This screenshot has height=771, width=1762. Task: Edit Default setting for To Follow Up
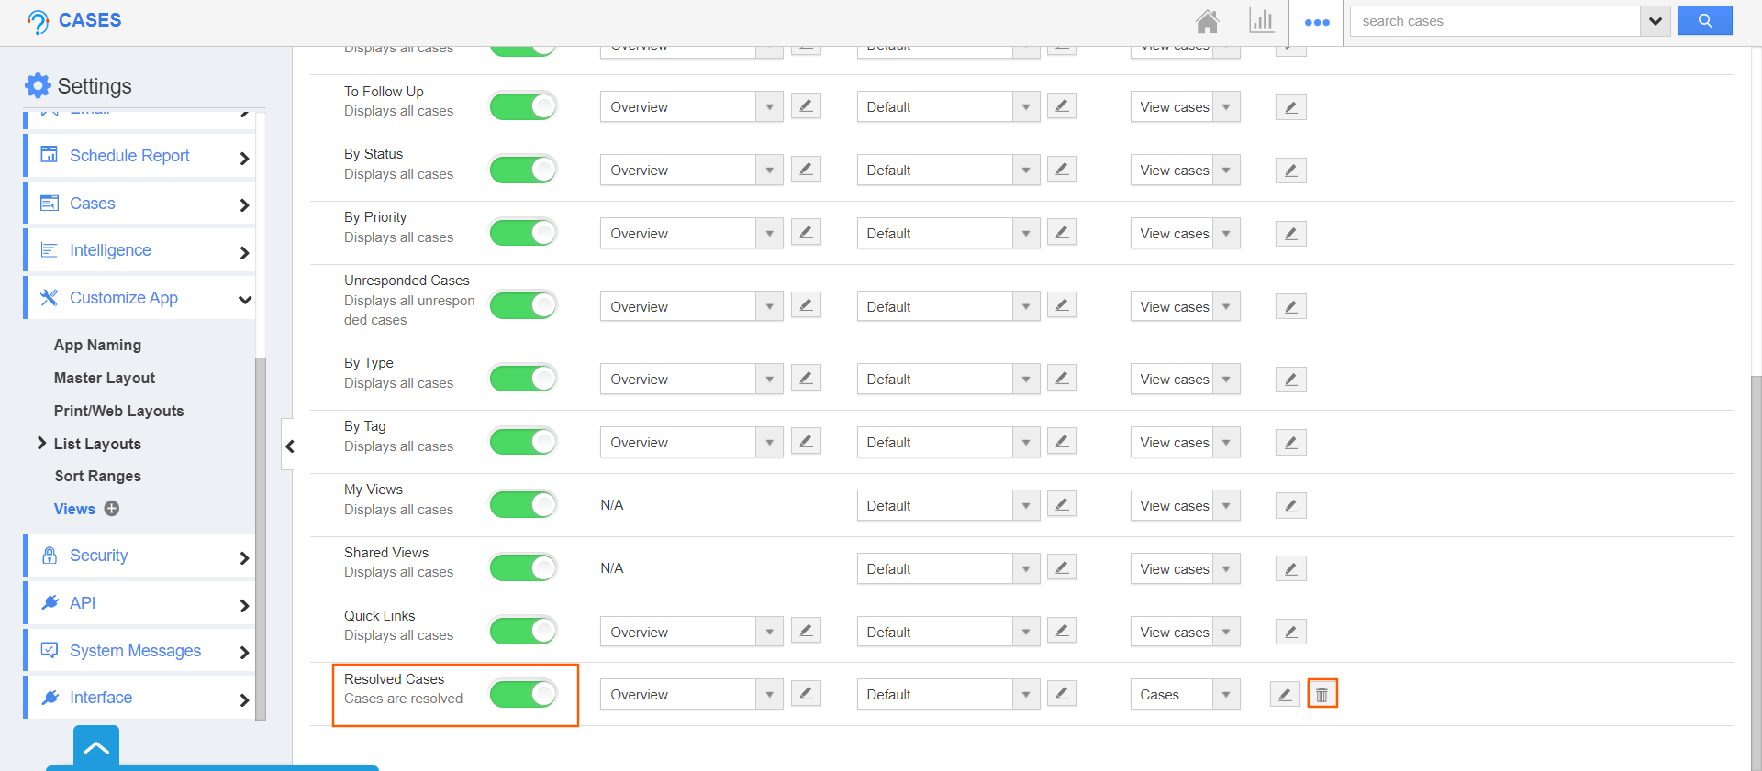[1062, 106]
